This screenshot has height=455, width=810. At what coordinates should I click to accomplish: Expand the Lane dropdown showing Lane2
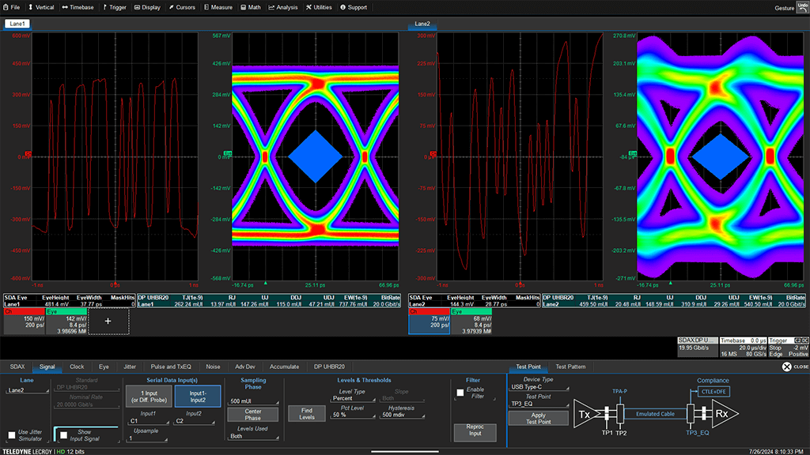24,389
